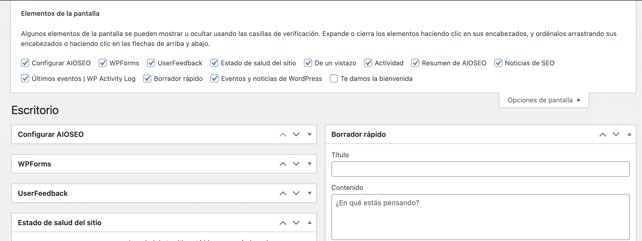642x241 pixels.
Task: Move UserFeedback widget up
Action: [x=283, y=193]
